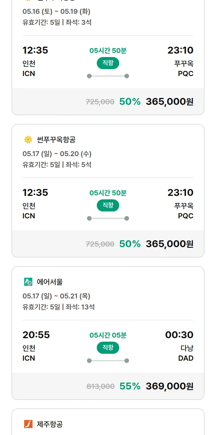This screenshot has width=216, height=435.
Task: Click the 20:55 departure time
Action: (36, 335)
